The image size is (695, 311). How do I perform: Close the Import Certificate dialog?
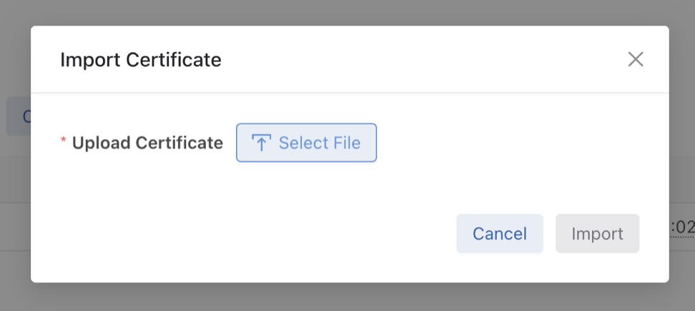click(x=636, y=59)
